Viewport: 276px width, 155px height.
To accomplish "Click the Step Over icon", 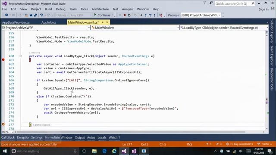I will click(x=150, y=15).
